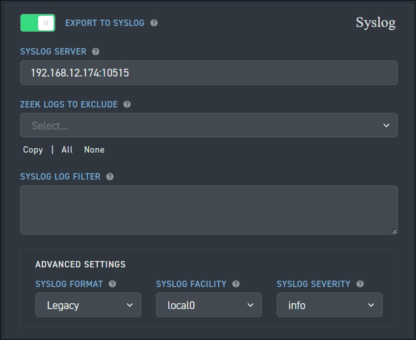Open help icon for Syslog Log Filter
Viewport: 416px width, 340px height.
click(x=109, y=177)
